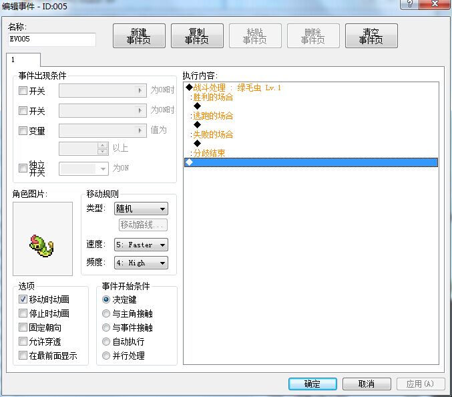This screenshot has height=397, width=452.
Task: Open the first 开关 selector field
Action: pos(103,91)
